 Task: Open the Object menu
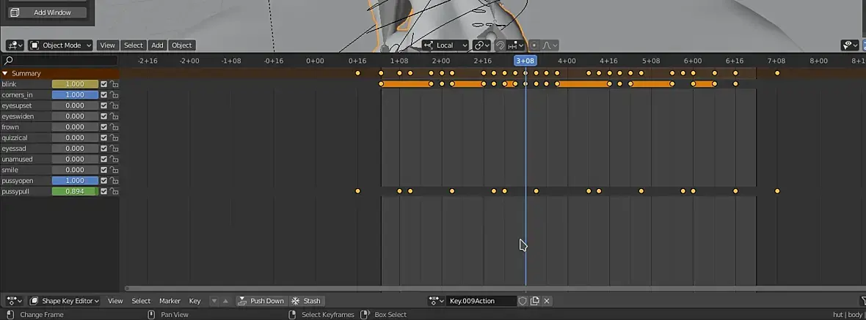point(182,45)
